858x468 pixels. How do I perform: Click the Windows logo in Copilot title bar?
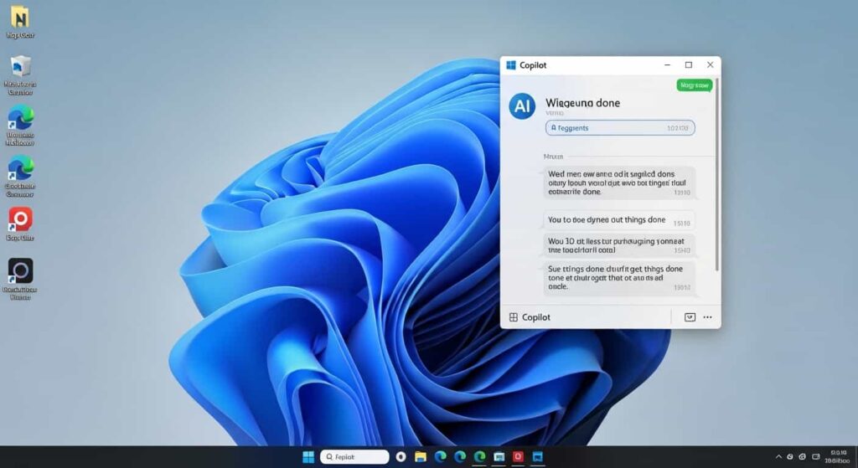(511, 65)
